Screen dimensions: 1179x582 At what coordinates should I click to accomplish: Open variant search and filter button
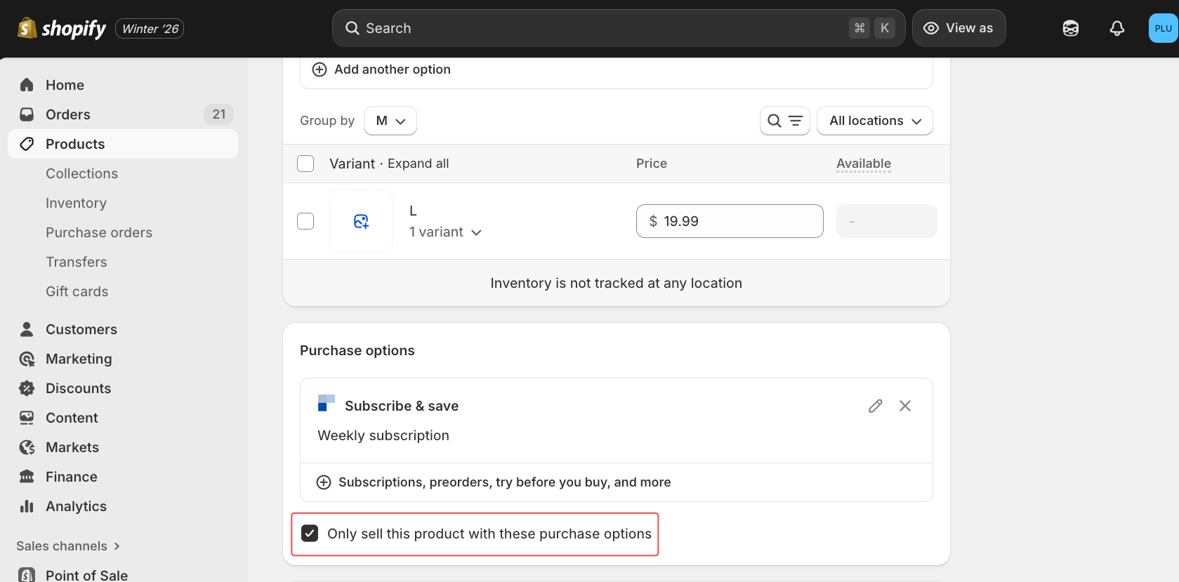784,121
